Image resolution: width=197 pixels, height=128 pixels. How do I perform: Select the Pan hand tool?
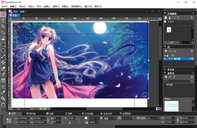(x=3, y=104)
